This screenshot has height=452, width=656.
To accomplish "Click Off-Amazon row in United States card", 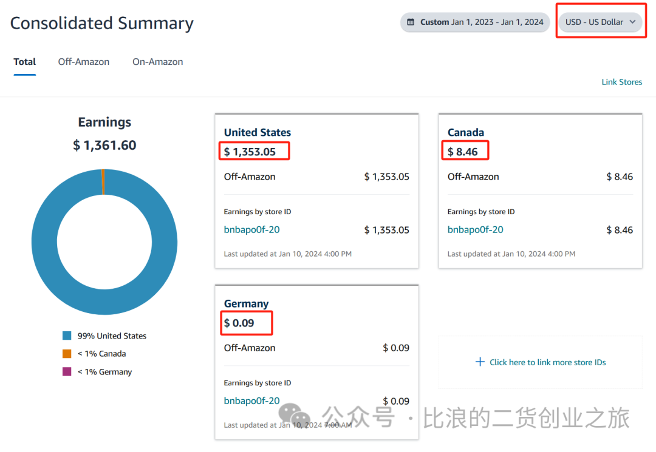I will [316, 177].
